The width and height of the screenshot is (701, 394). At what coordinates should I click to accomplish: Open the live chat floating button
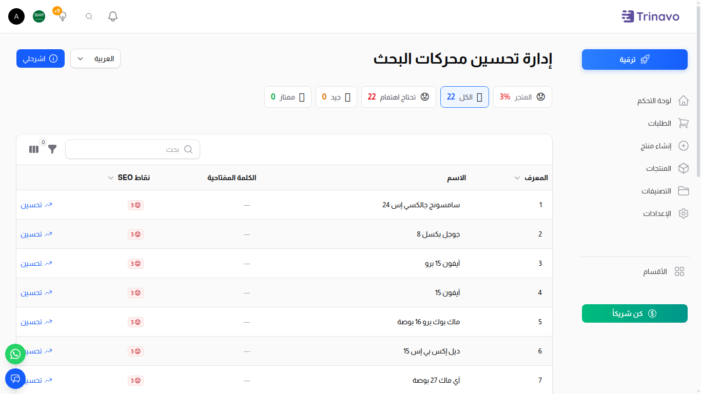(x=15, y=379)
